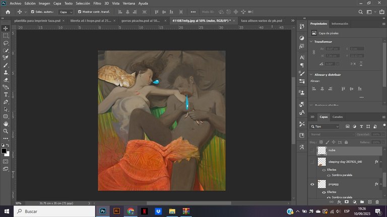Uncheck the Selec. autom. checkbox
Viewport: 387px width, 217px height.
pyautogui.click(x=33, y=12)
